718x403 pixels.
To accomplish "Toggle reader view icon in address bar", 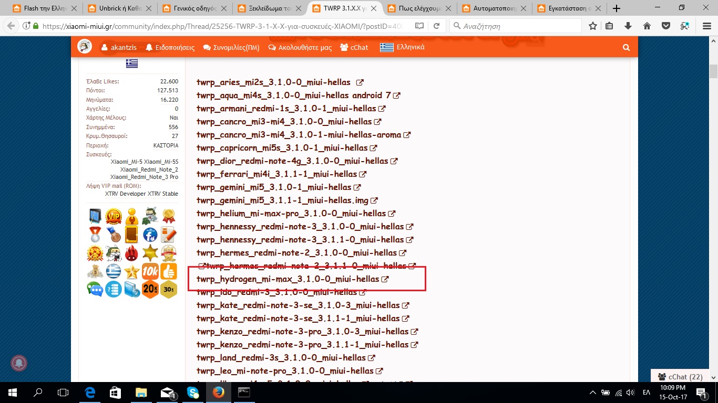I will 419,26.
